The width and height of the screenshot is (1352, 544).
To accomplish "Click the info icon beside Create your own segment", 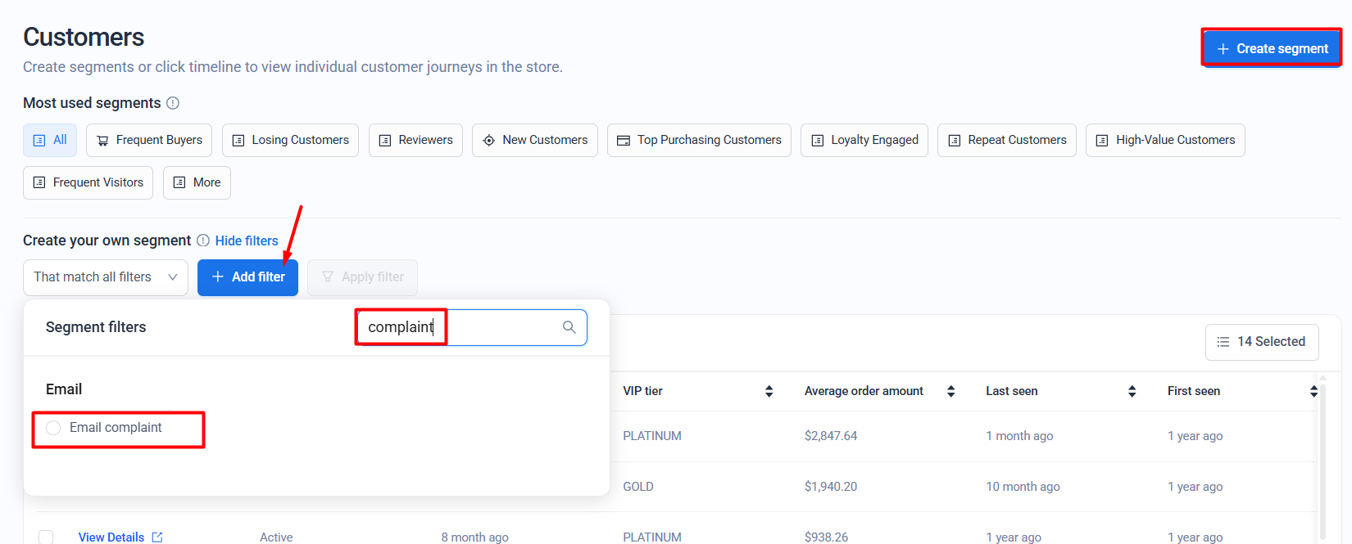I will pyautogui.click(x=203, y=241).
